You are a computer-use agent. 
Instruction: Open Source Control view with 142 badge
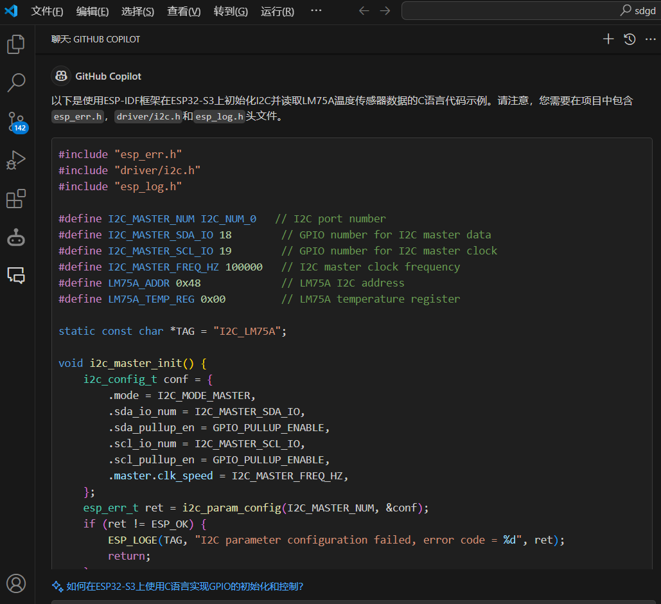pos(17,122)
